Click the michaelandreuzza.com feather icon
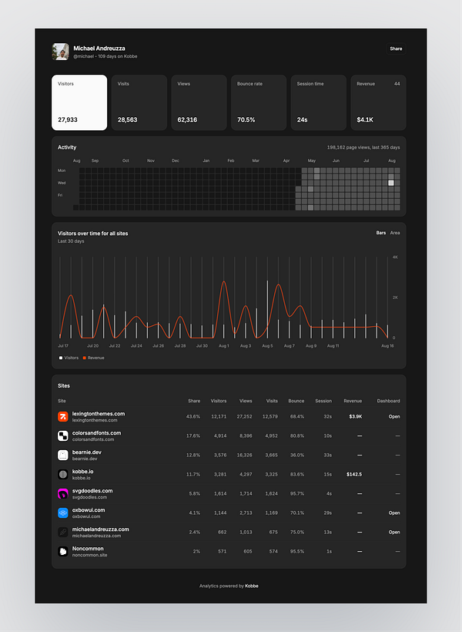This screenshot has height=632, width=462. click(x=63, y=532)
